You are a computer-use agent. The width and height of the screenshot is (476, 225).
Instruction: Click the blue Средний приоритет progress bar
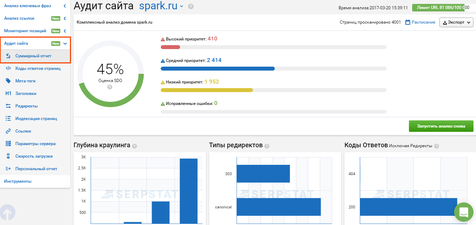point(218,68)
